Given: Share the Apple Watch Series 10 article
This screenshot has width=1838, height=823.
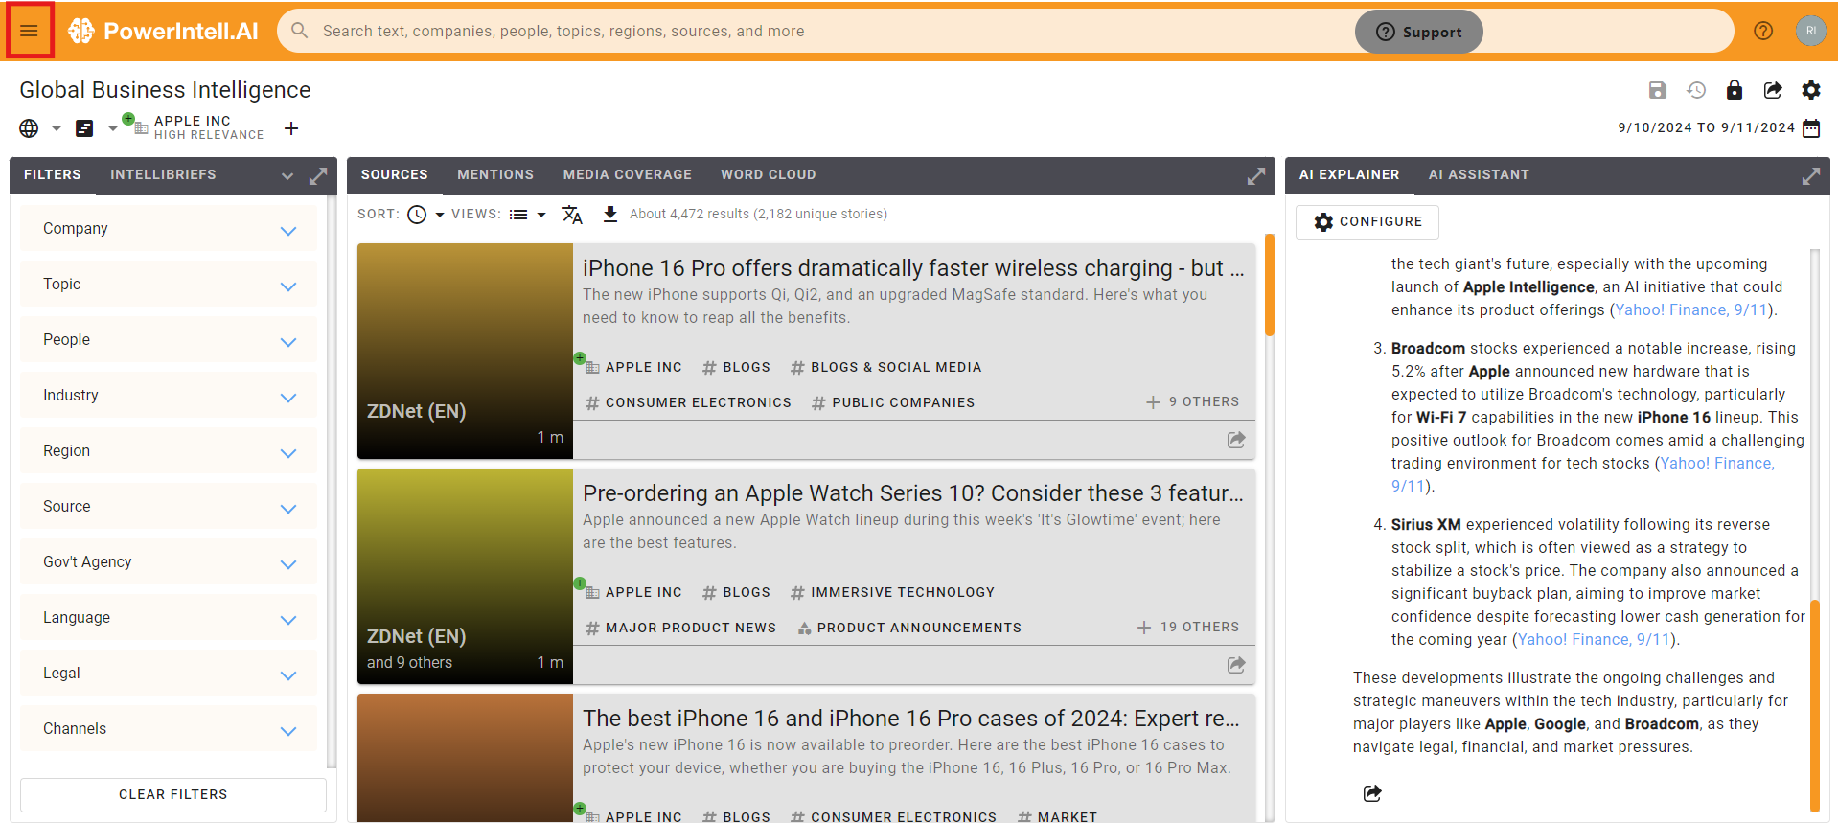Looking at the screenshot, I should (x=1236, y=665).
